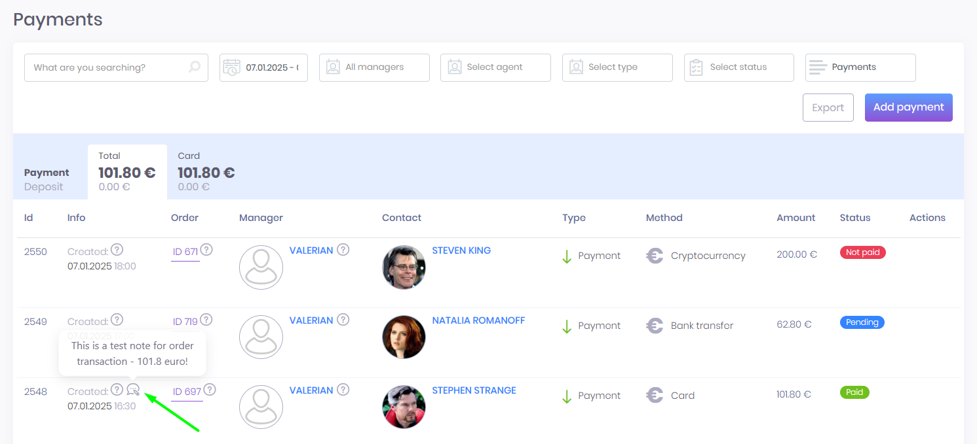
Task: Open the All managers dropdown
Action: pyautogui.click(x=374, y=67)
